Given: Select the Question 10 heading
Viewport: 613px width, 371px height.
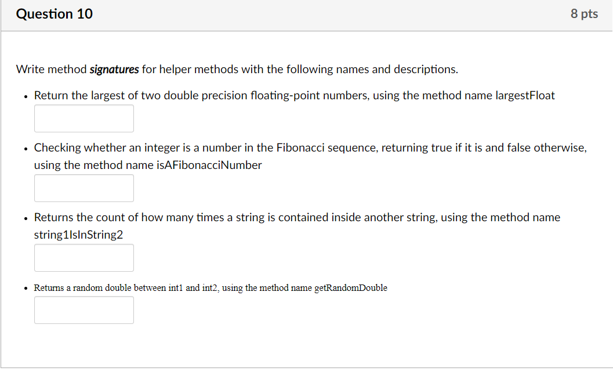Looking at the screenshot, I should tap(54, 13).
